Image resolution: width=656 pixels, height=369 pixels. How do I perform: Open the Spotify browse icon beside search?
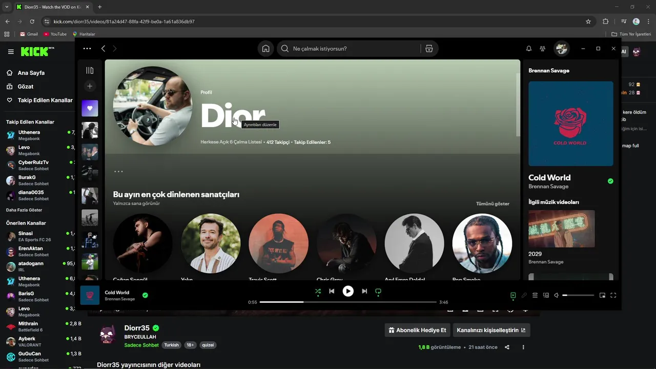[x=429, y=49]
